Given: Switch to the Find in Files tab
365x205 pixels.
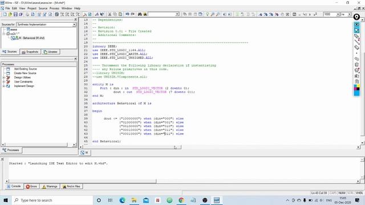Looking at the screenshot, I should [x=71, y=186].
